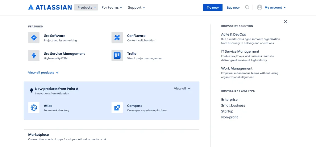Click the Compass product icon

117,108
